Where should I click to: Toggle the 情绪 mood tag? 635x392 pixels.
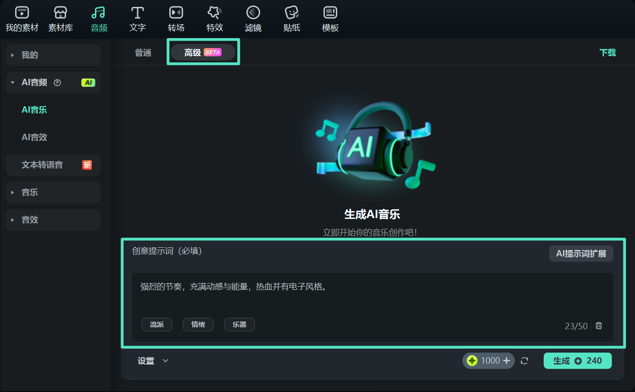click(x=198, y=324)
